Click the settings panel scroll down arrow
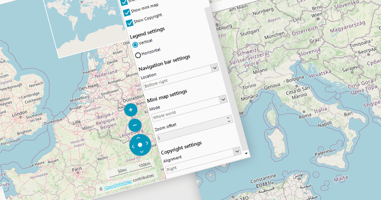 [x=247, y=153]
